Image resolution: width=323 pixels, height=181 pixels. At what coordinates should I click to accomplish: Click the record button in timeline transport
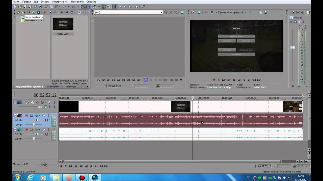[x=61, y=166]
